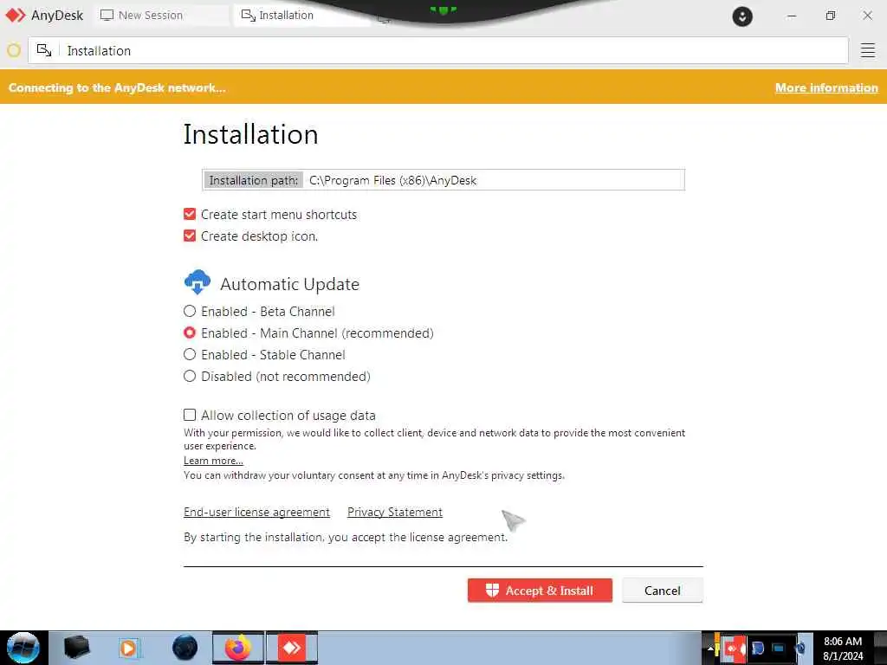Open the dark globe browser taskbar icon

(x=185, y=648)
